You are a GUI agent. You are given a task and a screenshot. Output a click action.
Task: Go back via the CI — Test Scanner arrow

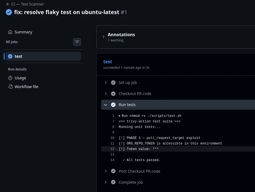pos(8,4)
